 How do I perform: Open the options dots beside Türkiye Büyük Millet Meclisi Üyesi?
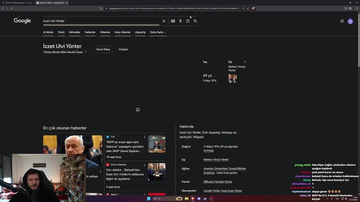point(85,52)
